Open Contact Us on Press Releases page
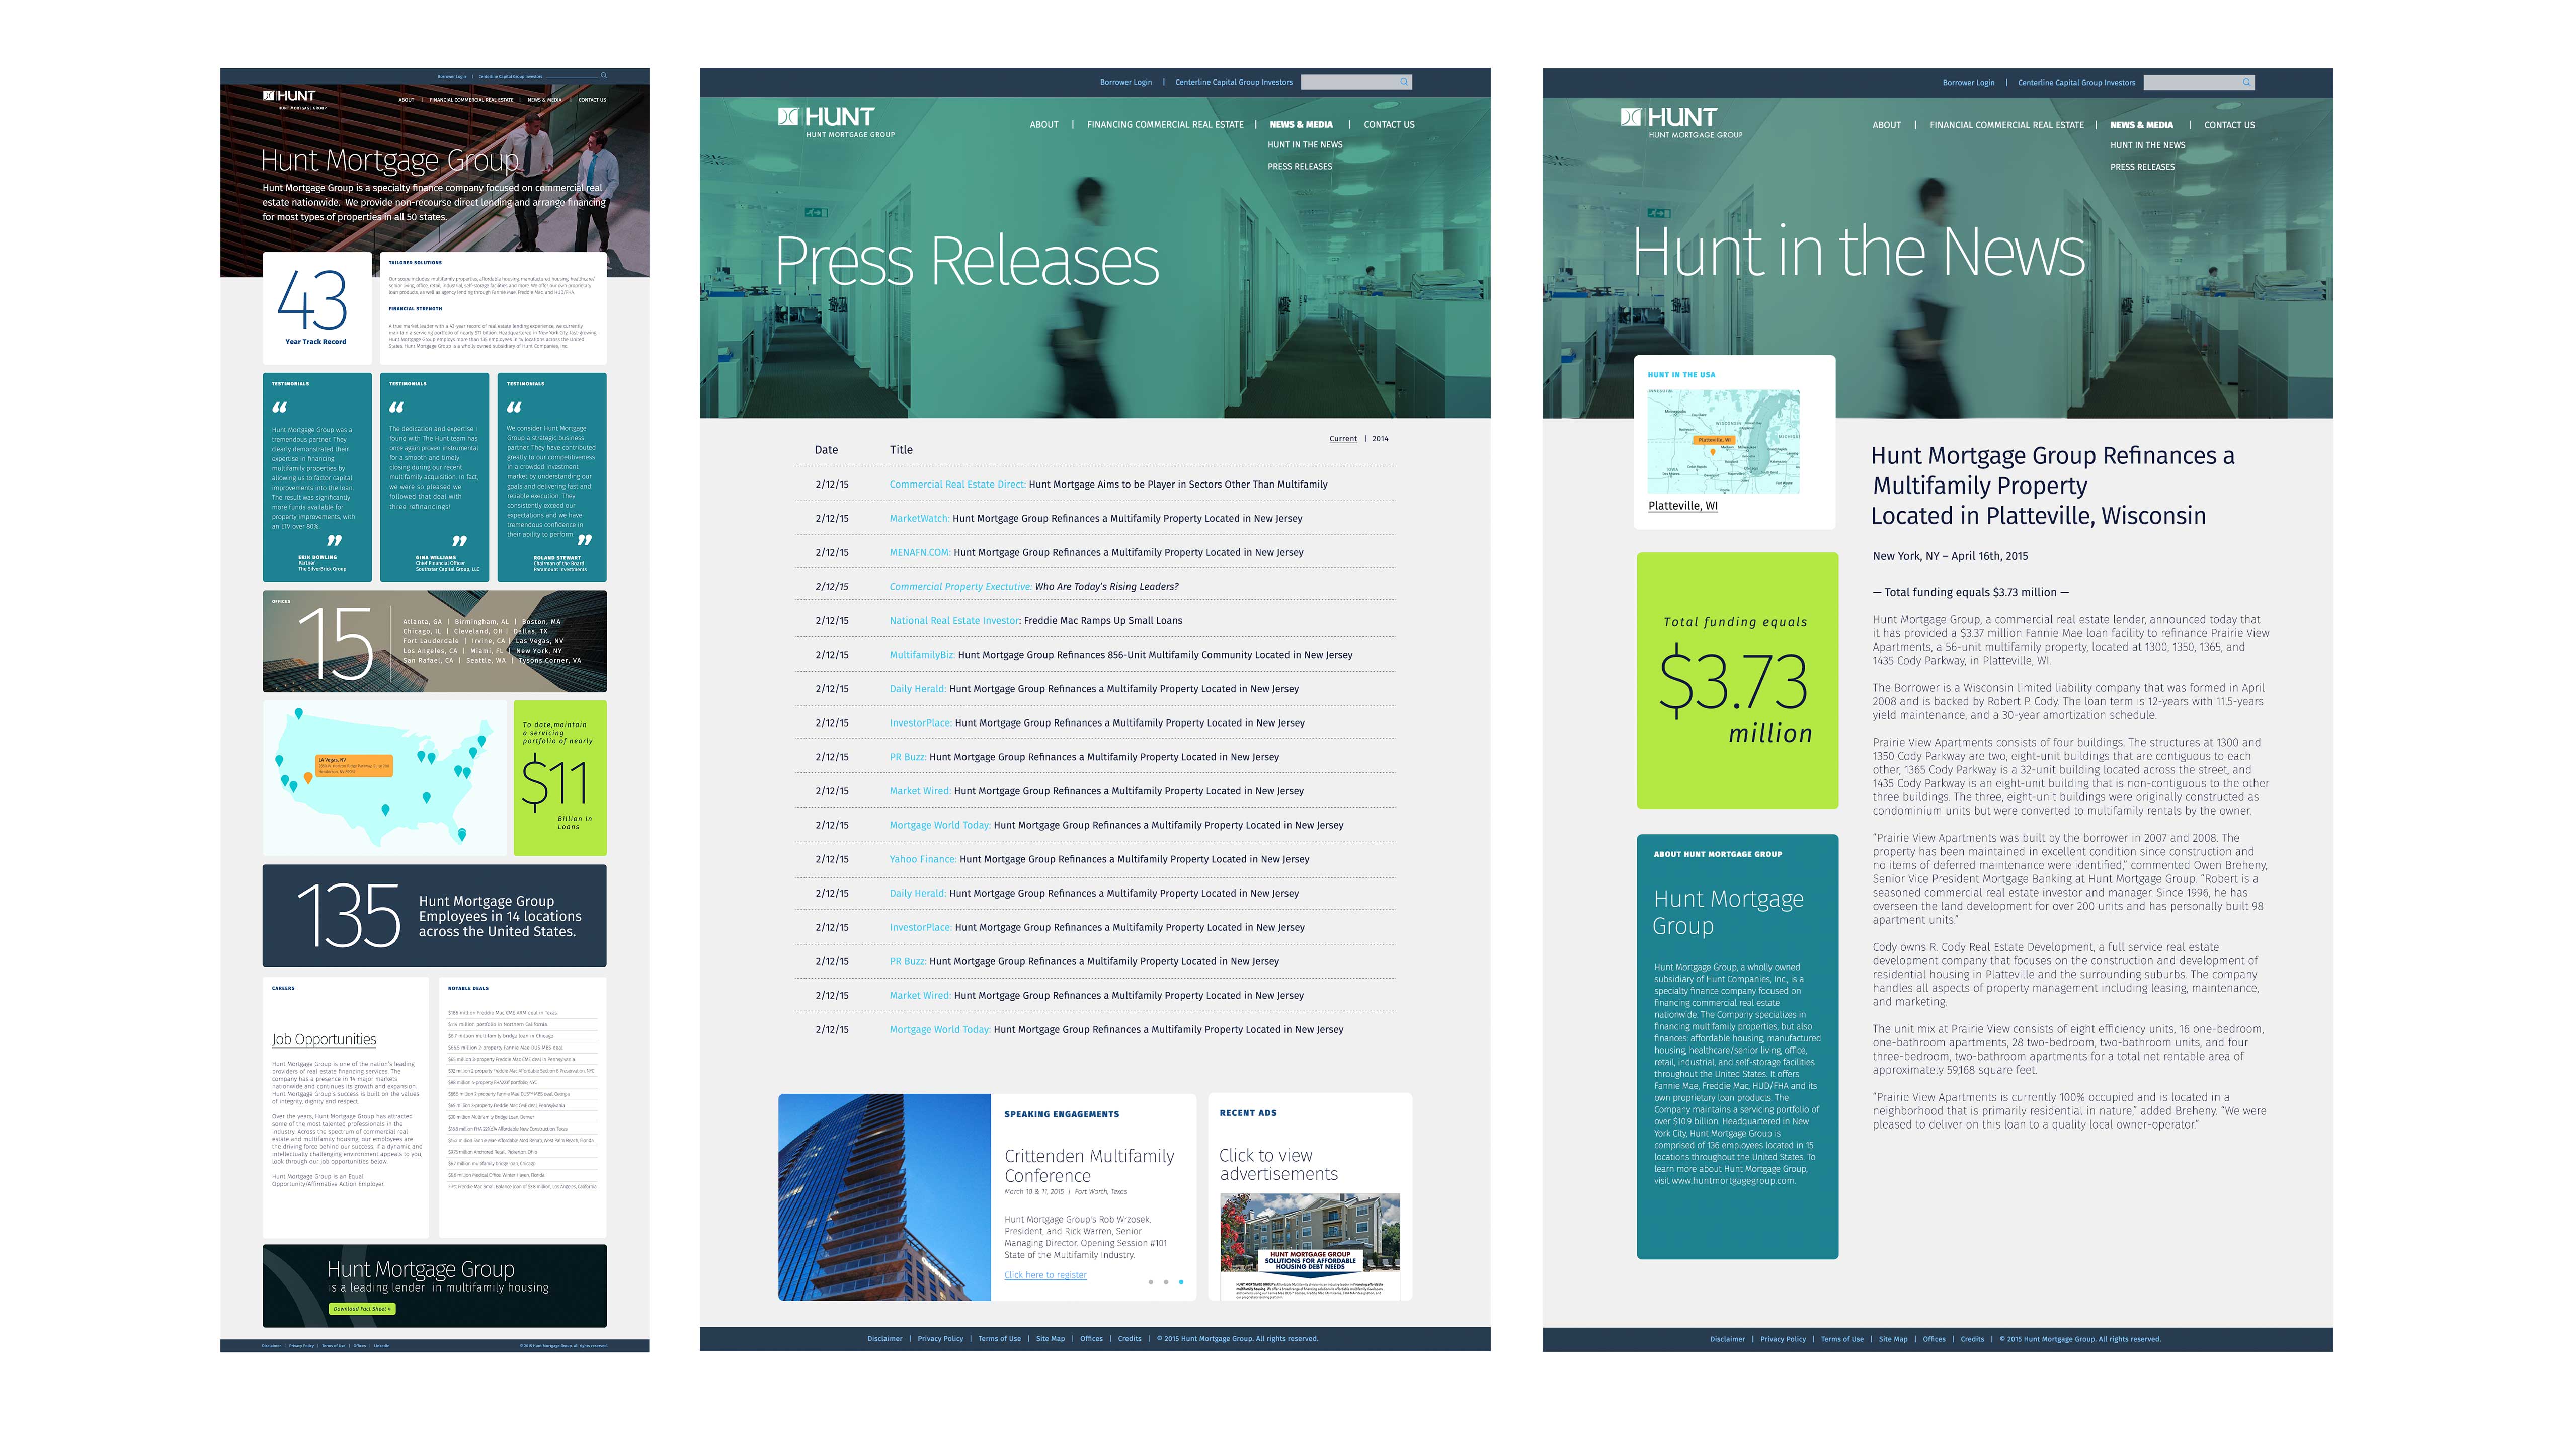This screenshot has width=2576, height=1449. pyautogui.click(x=1389, y=125)
